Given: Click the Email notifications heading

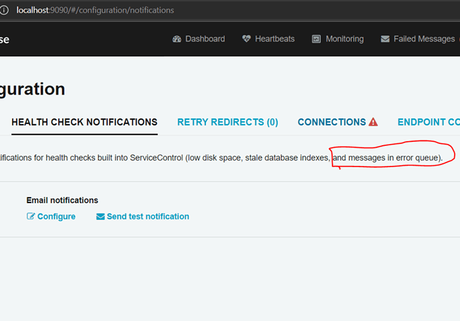Looking at the screenshot, I should pyautogui.click(x=62, y=200).
